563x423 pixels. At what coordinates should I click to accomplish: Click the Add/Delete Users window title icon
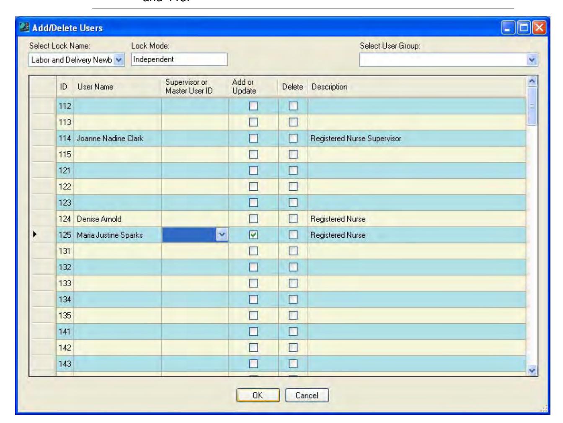point(24,28)
